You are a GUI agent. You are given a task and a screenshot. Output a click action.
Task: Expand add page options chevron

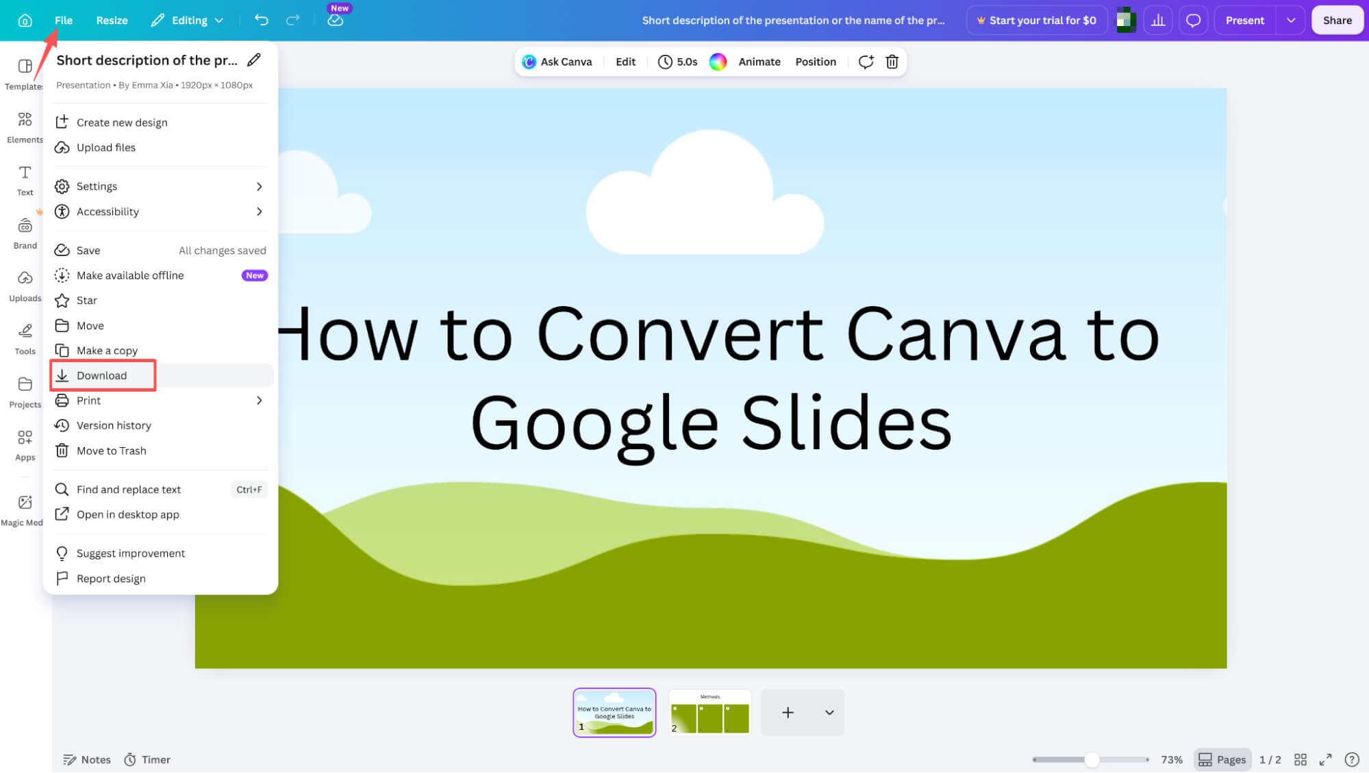(x=829, y=713)
